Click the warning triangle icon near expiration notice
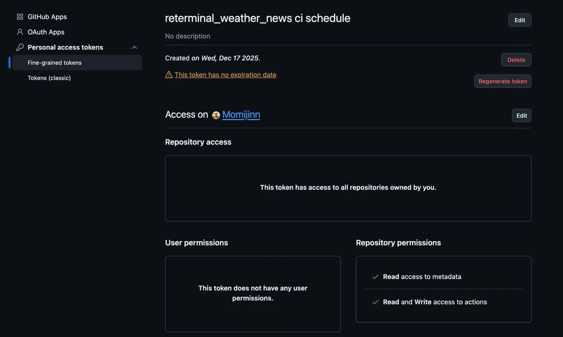Viewport: 563px width, 337px height. pos(169,75)
